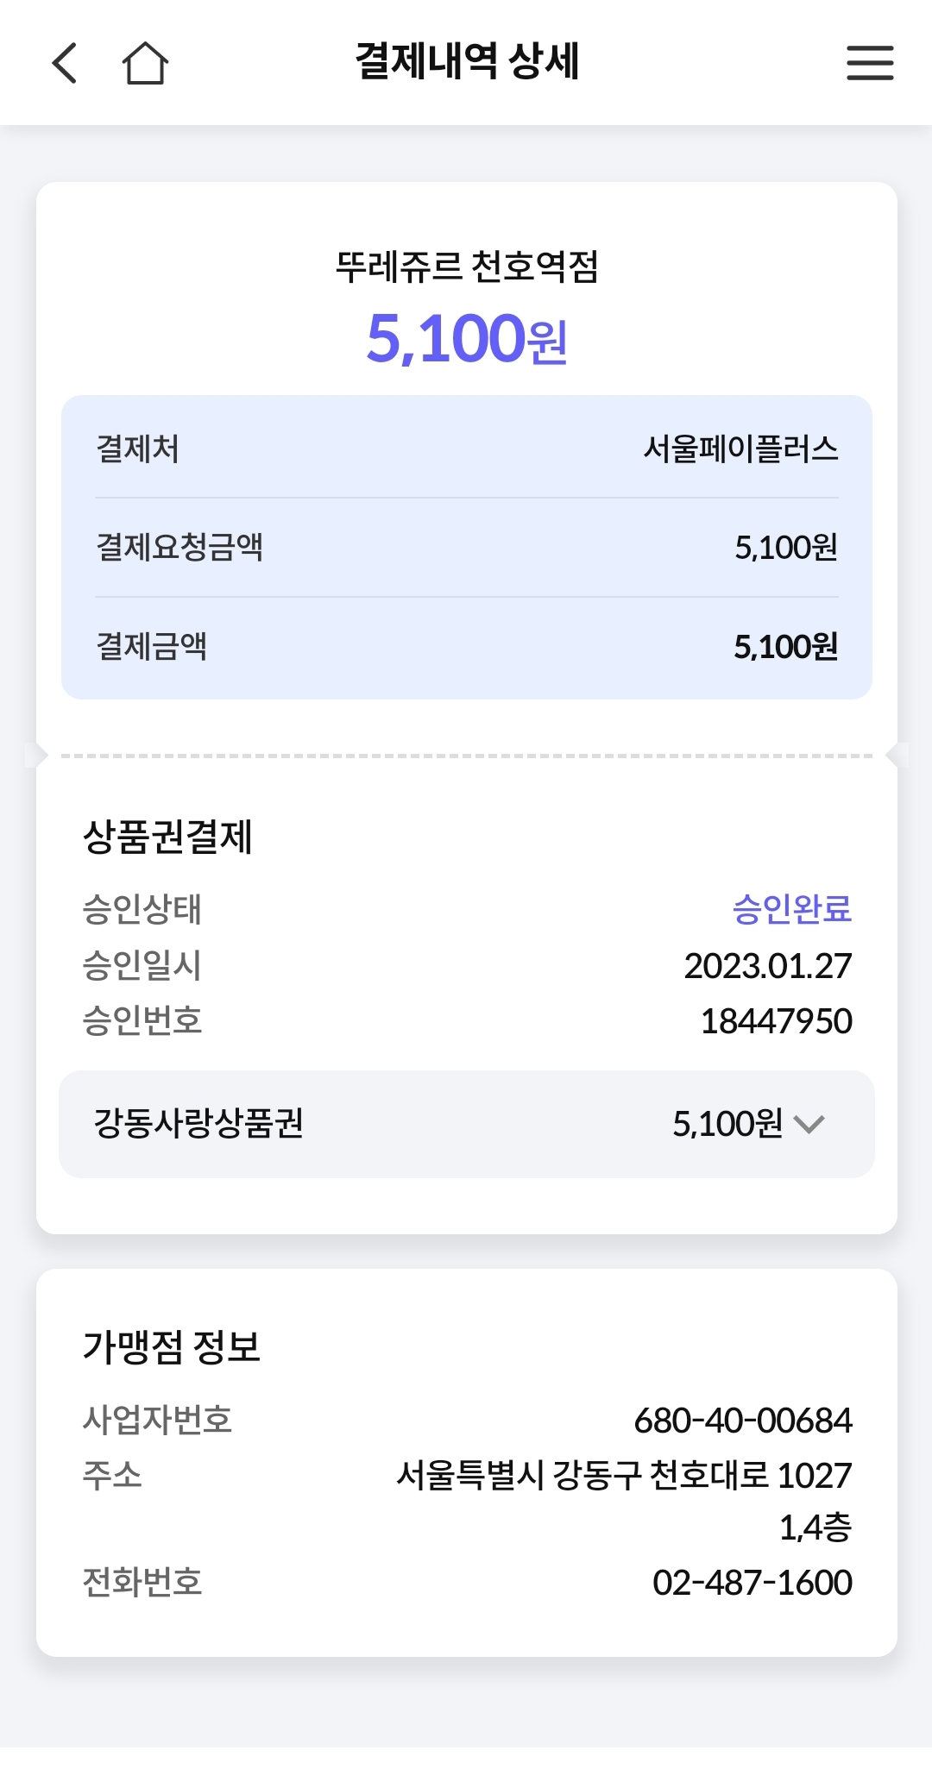
Task: Tap the 결제처 label
Action: click(x=138, y=449)
